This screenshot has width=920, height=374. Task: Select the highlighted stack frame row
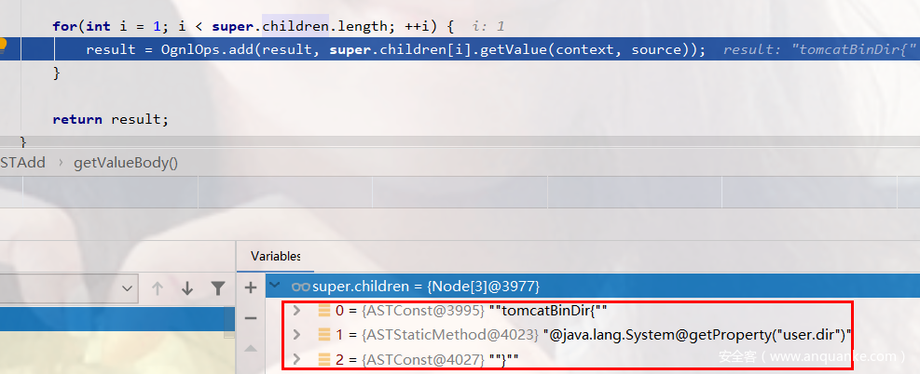tap(117, 320)
